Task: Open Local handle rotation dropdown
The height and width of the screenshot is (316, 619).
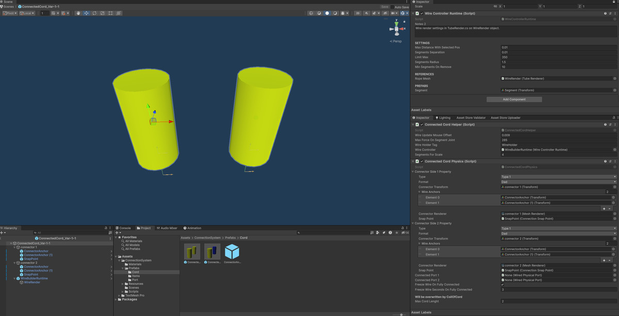Action: (27, 13)
